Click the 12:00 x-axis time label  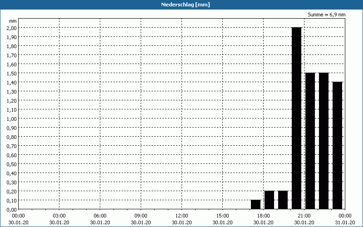[x=182, y=216]
